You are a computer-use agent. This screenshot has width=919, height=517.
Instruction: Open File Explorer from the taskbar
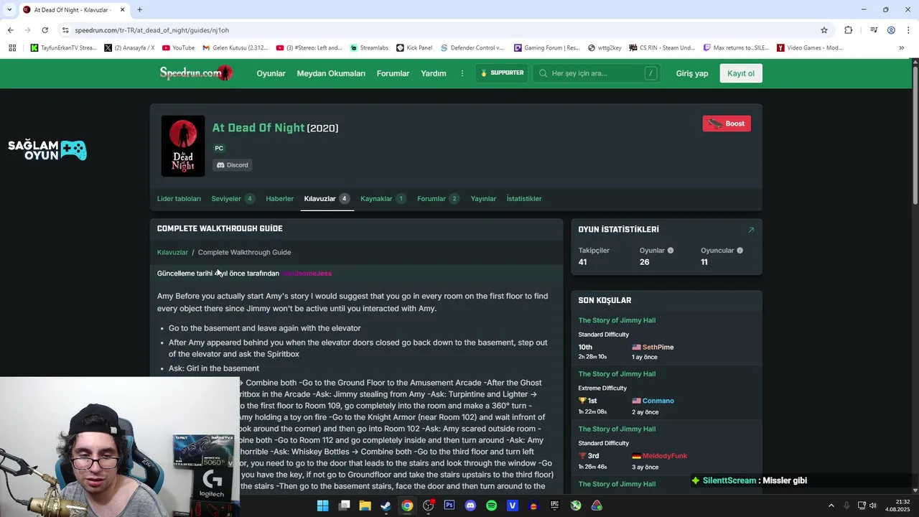[x=365, y=506]
